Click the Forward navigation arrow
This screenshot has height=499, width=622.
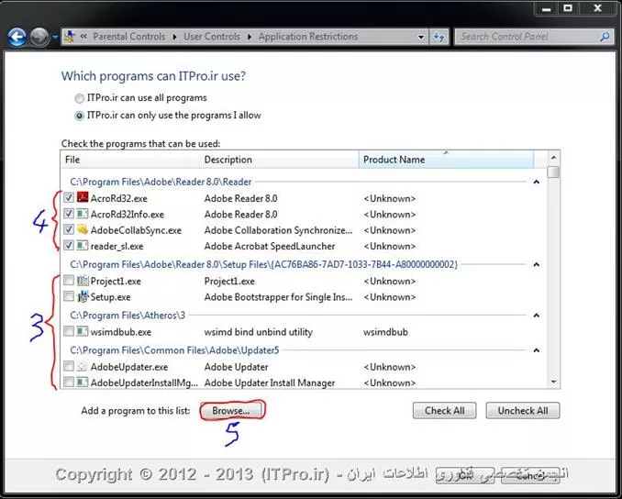click(39, 38)
